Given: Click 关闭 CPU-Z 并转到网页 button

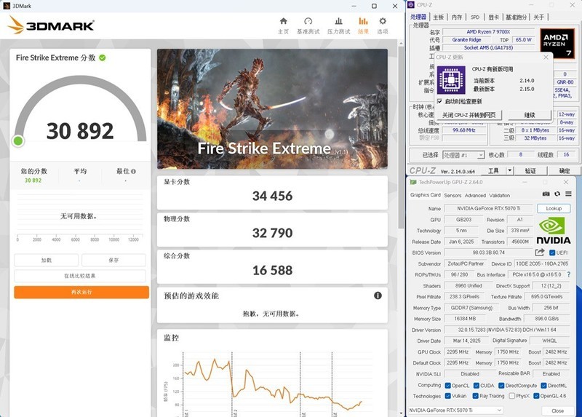Looking at the screenshot, I should [469, 115].
